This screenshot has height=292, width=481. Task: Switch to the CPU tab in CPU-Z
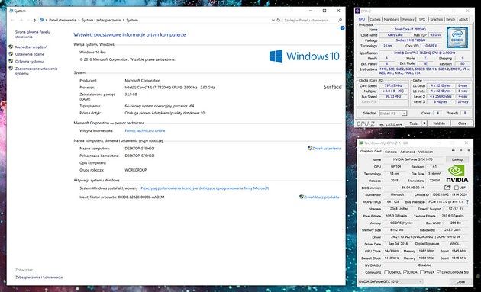point(362,19)
